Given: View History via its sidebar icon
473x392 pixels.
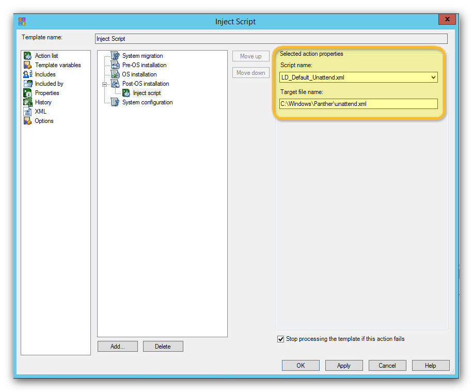Looking at the screenshot, I should click(27, 102).
